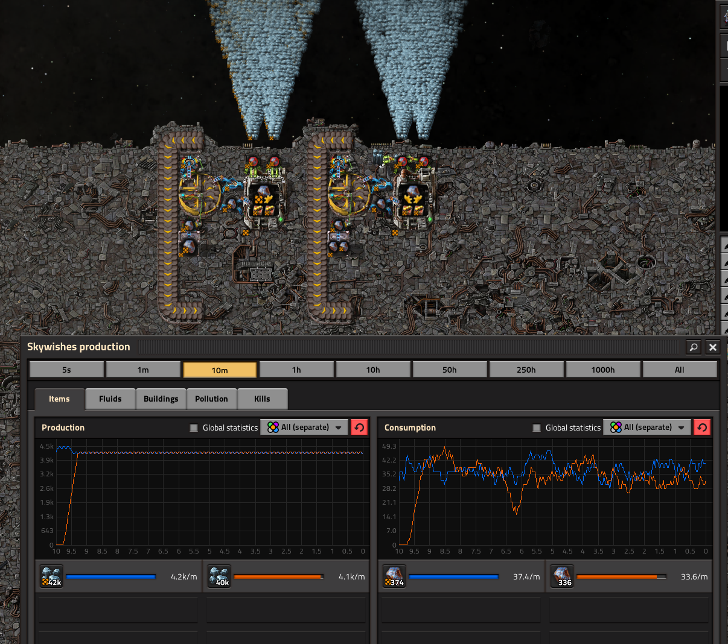This screenshot has height=644, width=728.
Task: Switch to the Fluids tab
Action: pos(110,399)
